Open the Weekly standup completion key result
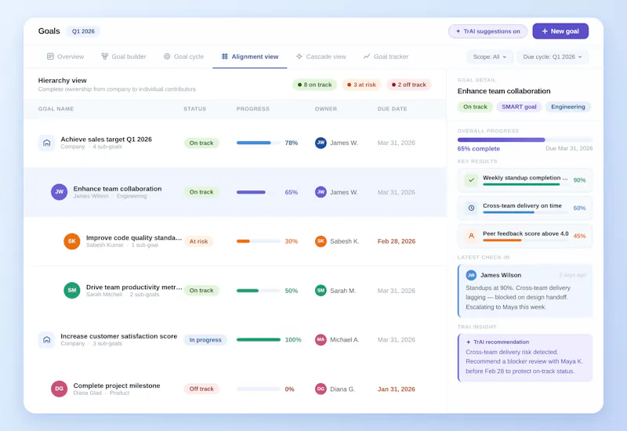The width and height of the screenshot is (627, 431). (x=525, y=180)
